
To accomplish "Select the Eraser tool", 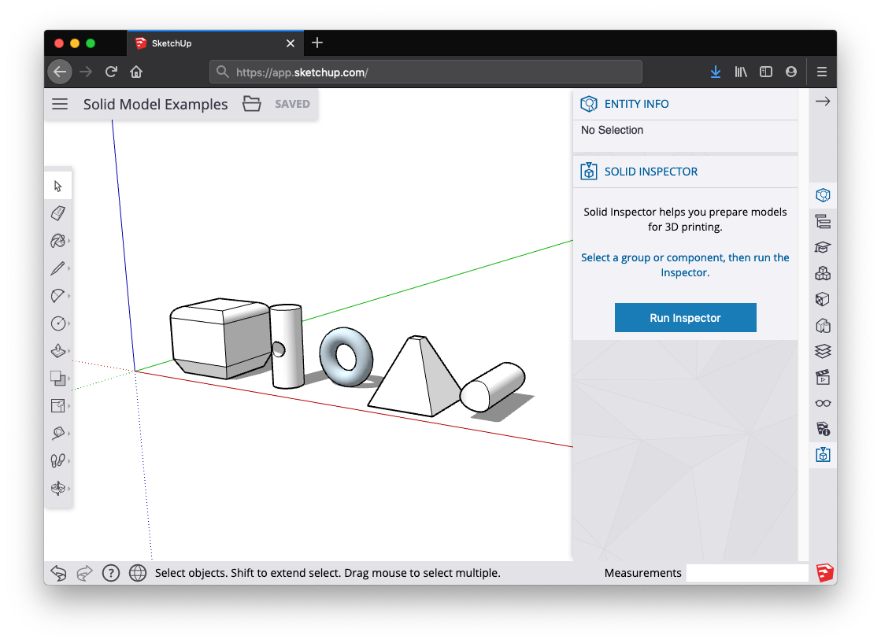I will click(x=58, y=213).
